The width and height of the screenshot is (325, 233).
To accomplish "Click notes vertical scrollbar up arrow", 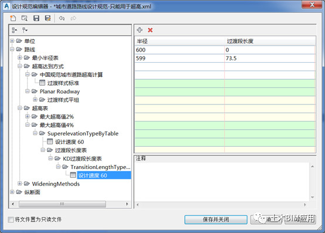I will pos(312,167).
